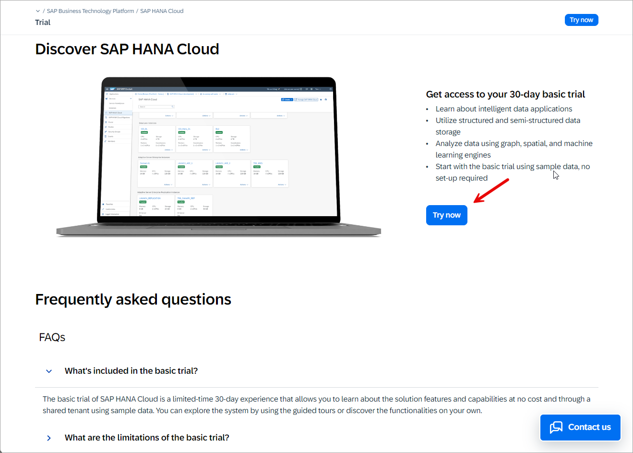Click 'Utilize structured and semi-structured data storage' bullet
Screen dimensions: 633x453
point(508,126)
